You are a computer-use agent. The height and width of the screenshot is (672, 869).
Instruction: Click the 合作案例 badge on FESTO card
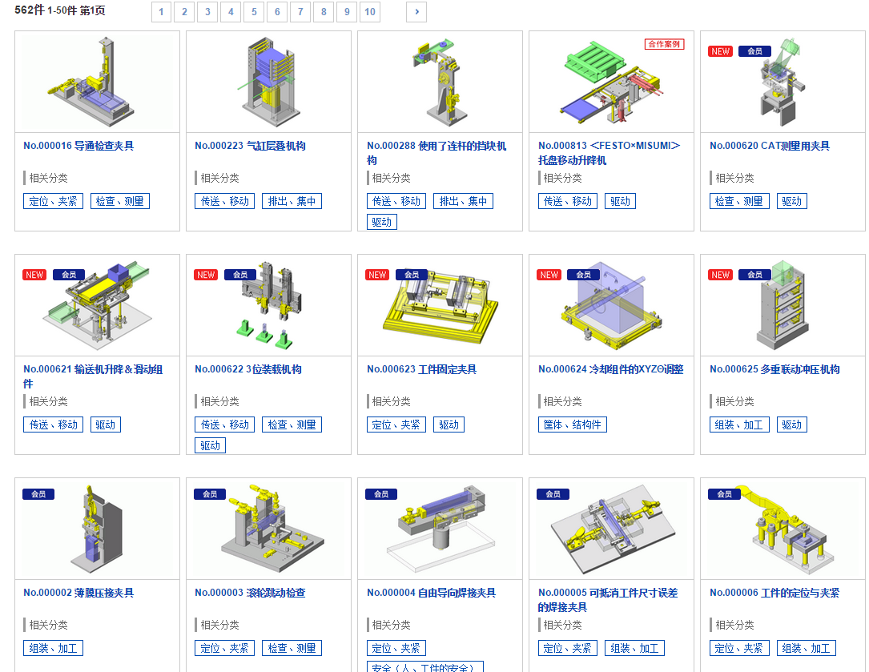pyautogui.click(x=664, y=44)
